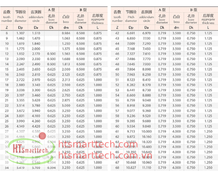
Task: Click addendum value 4.100 in row 24
Action: 36,116
